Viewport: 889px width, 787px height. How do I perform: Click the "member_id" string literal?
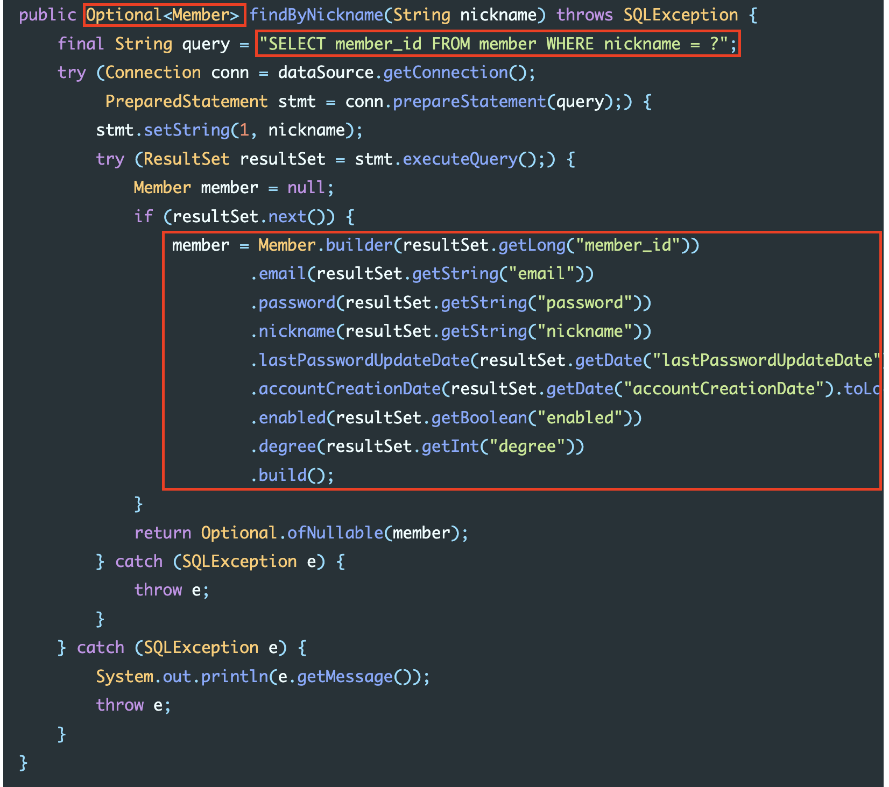[x=628, y=245]
